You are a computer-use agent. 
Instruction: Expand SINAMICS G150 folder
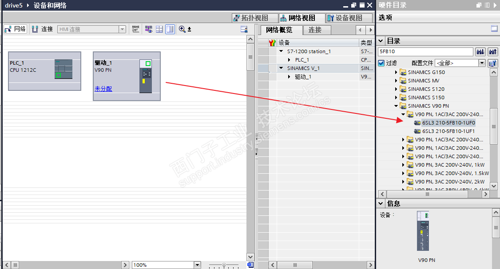pos(396,72)
